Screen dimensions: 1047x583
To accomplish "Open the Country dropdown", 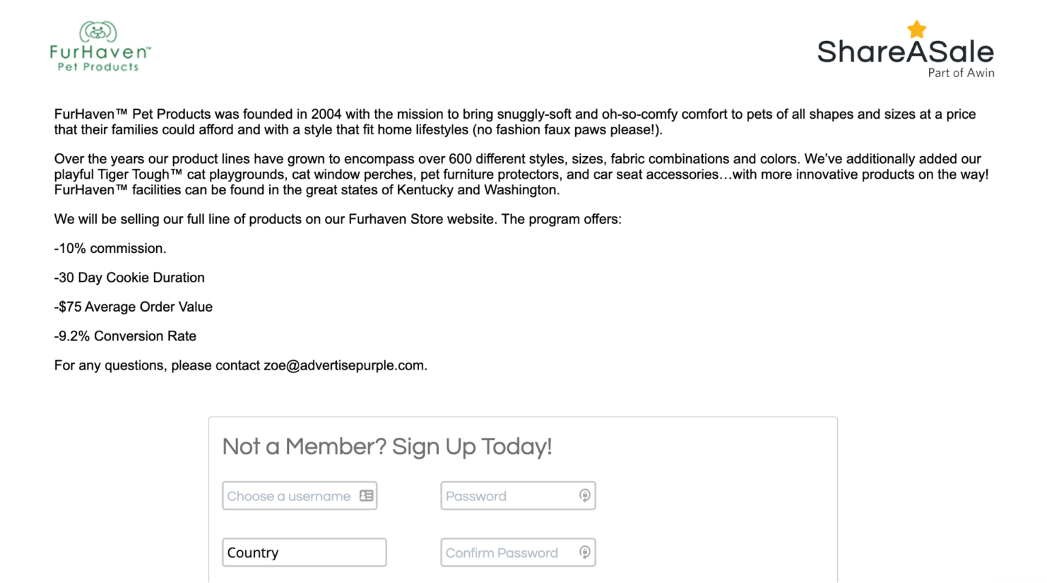I will 304,552.
